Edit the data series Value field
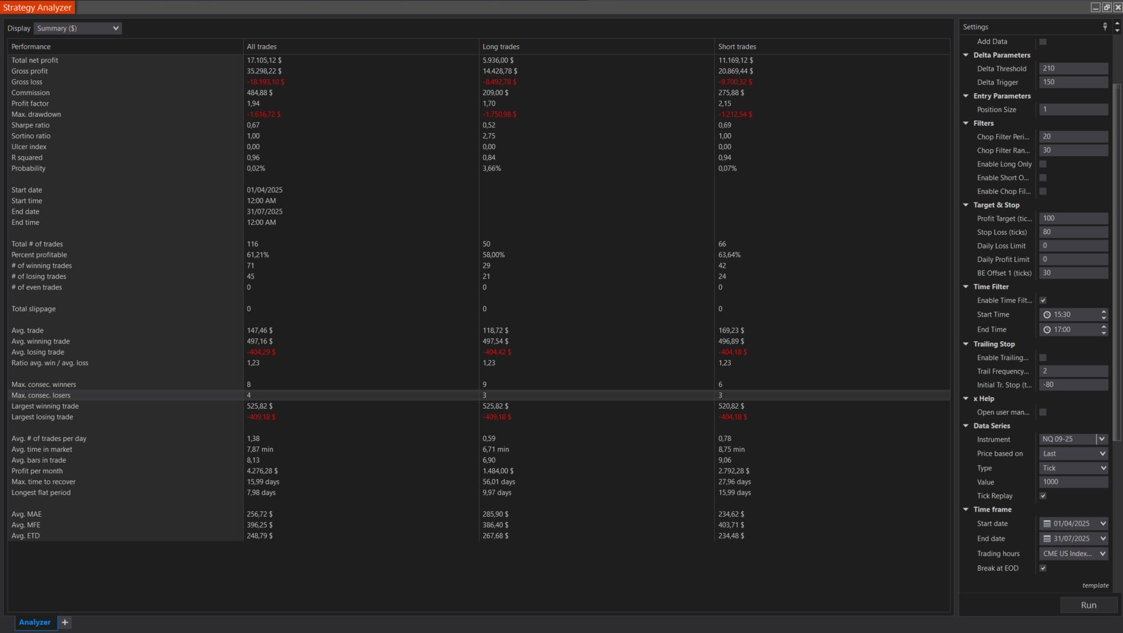Viewport: 1123px width, 633px height. tap(1073, 482)
